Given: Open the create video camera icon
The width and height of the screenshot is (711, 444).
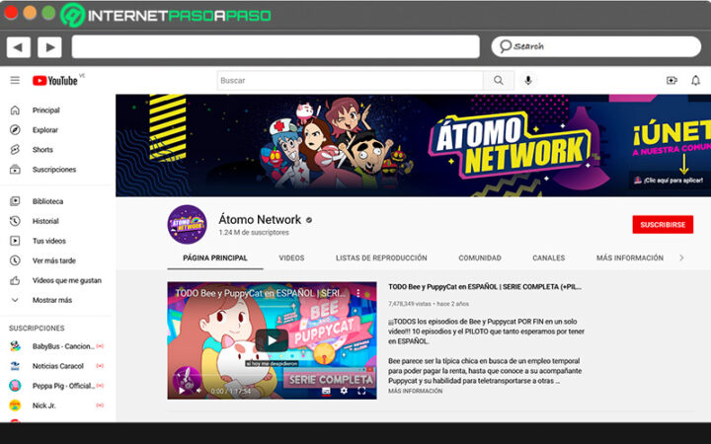Looking at the screenshot, I should (x=671, y=81).
